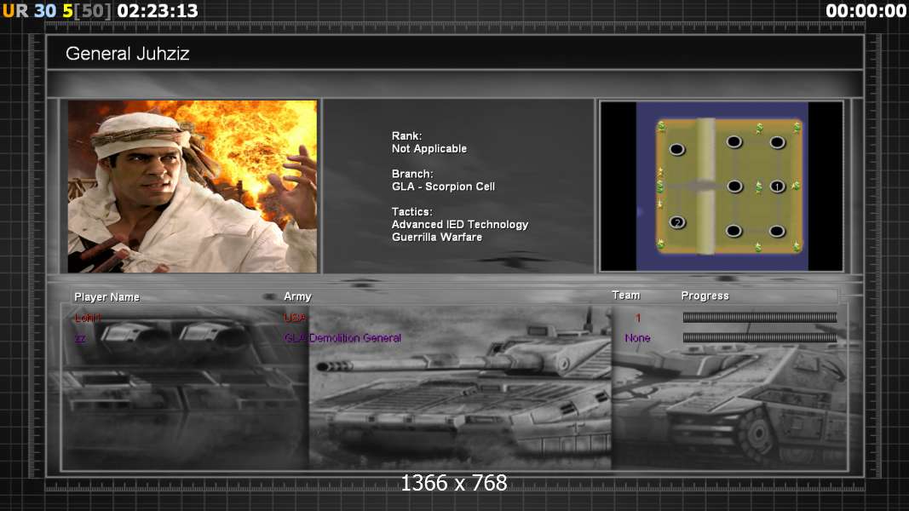The width and height of the screenshot is (909, 511).
Task: Click the "Player Name" column header
Action: (106, 296)
